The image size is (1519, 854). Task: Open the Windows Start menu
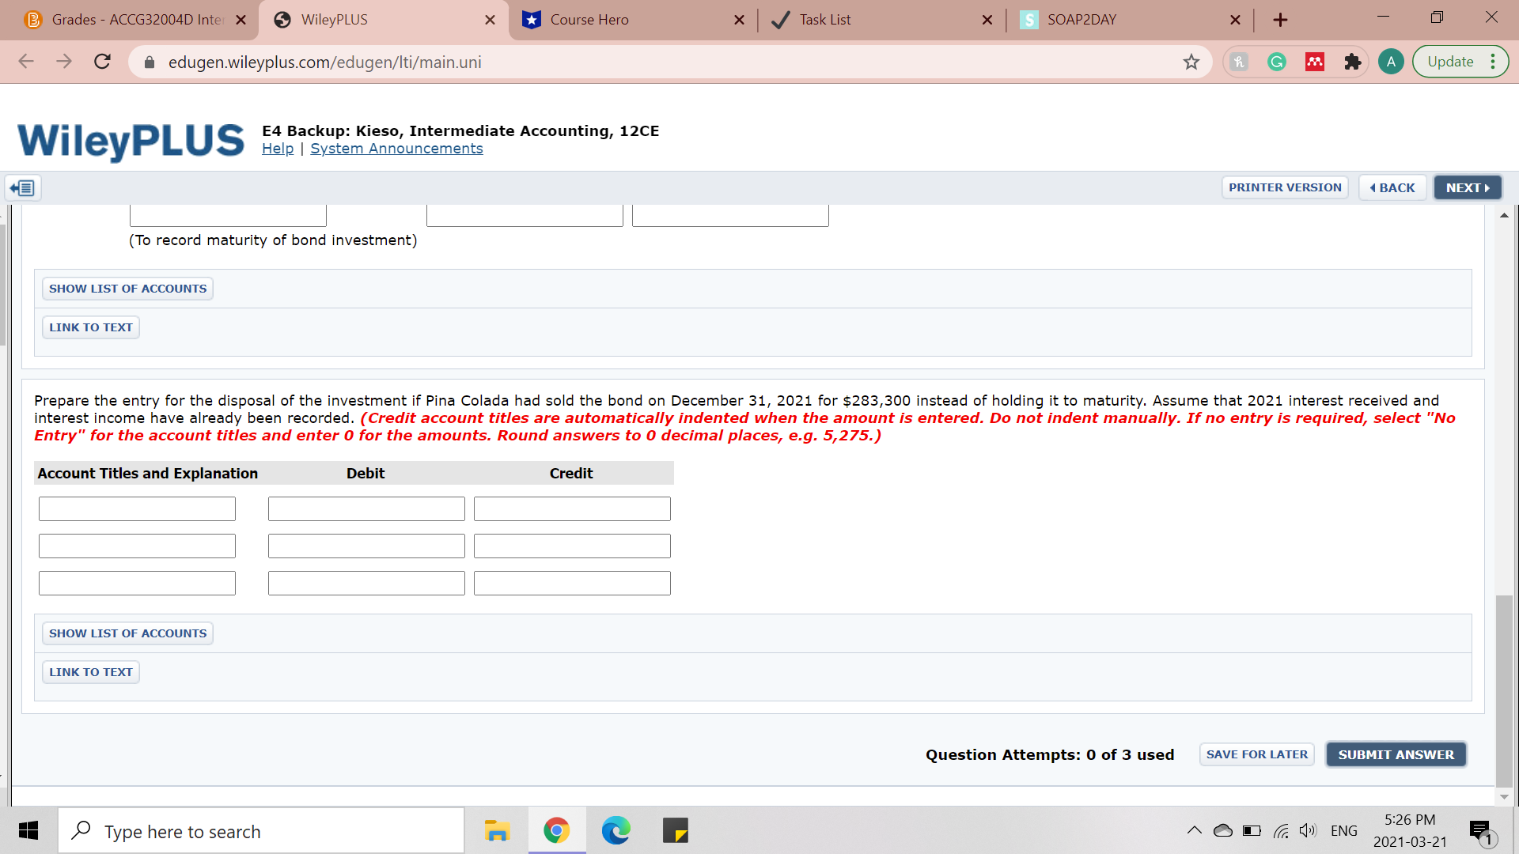coord(28,830)
